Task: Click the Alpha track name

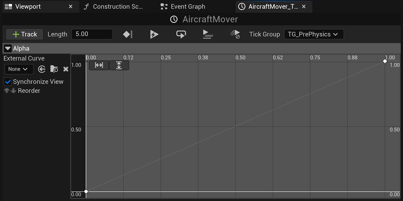Action: click(x=21, y=48)
